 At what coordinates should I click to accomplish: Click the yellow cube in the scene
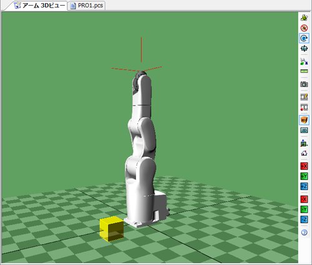[112, 229]
